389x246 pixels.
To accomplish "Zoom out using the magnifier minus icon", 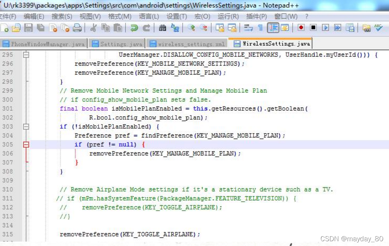I will (x=203, y=28).
